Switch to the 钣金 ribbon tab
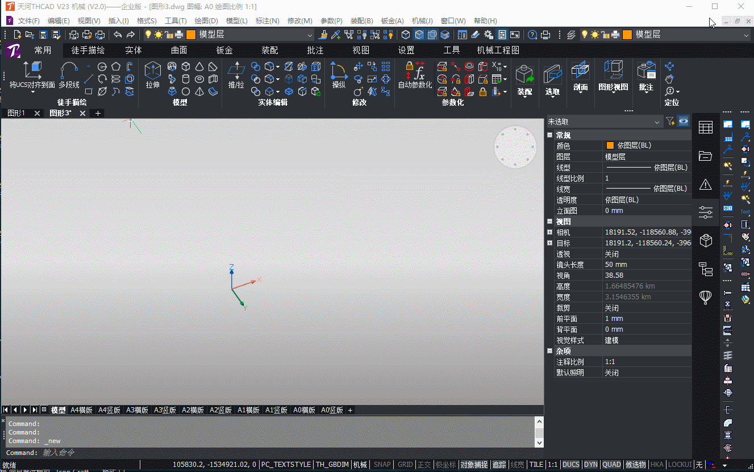This screenshot has width=754, height=472. [x=224, y=51]
